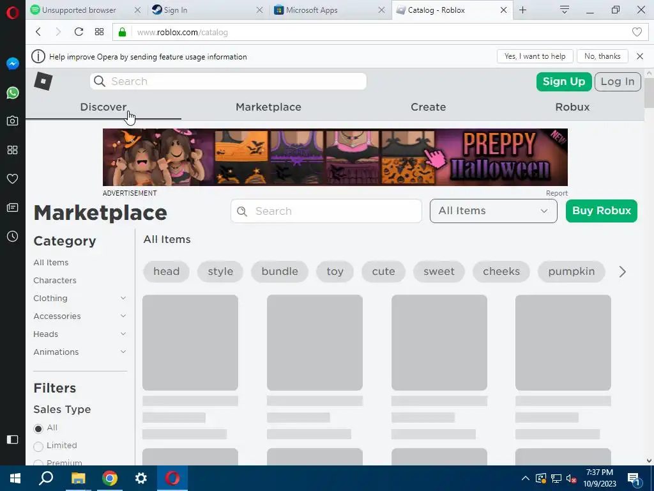654x491 pixels.
Task: Select the Limited sales type radio
Action: tap(38, 446)
